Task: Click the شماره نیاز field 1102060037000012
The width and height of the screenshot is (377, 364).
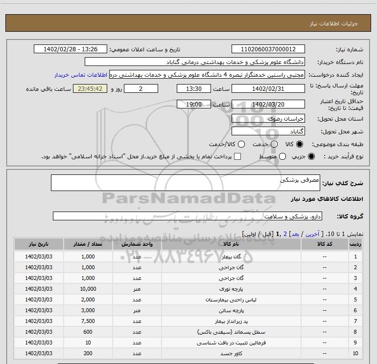Action: coord(268,49)
